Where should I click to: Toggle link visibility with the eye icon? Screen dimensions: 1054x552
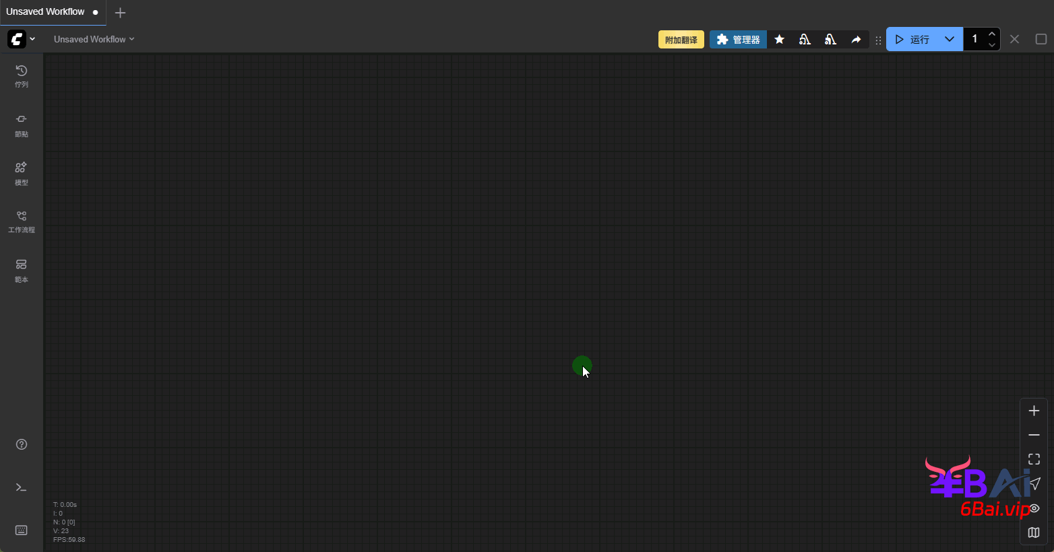click(x=1034, y=508)
